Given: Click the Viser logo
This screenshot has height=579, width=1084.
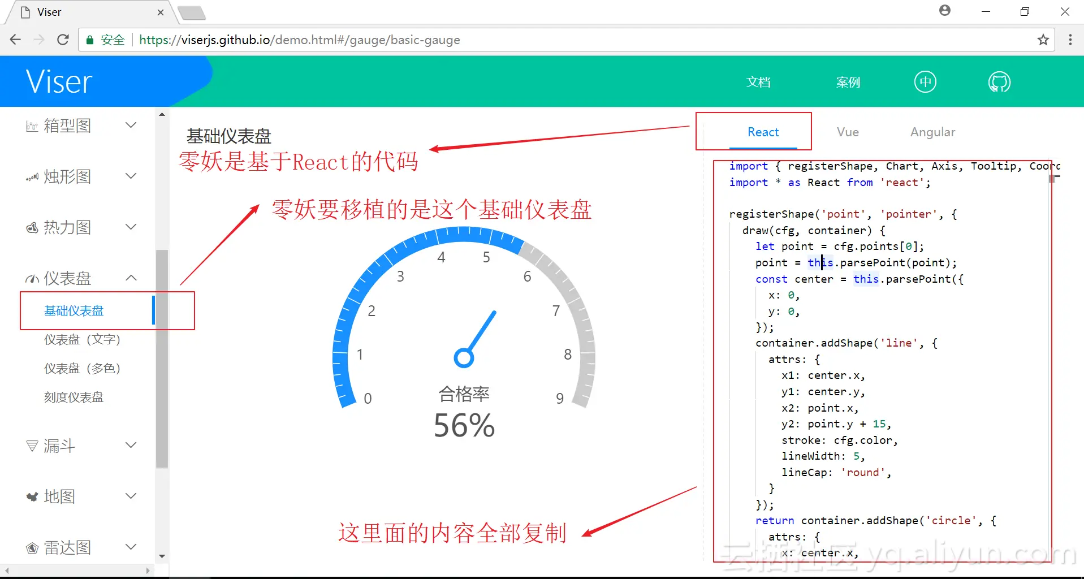Looking at the screenshot, I should click(x=59, y=82).
